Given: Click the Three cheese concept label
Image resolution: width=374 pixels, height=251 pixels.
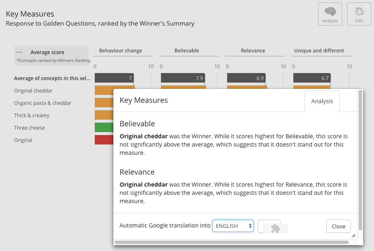Looking at the screenshot, I should [29, 128].
